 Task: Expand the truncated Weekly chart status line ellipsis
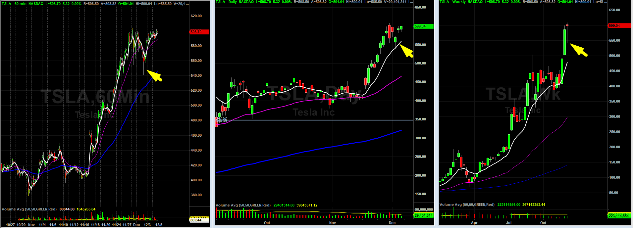(606, 2)
